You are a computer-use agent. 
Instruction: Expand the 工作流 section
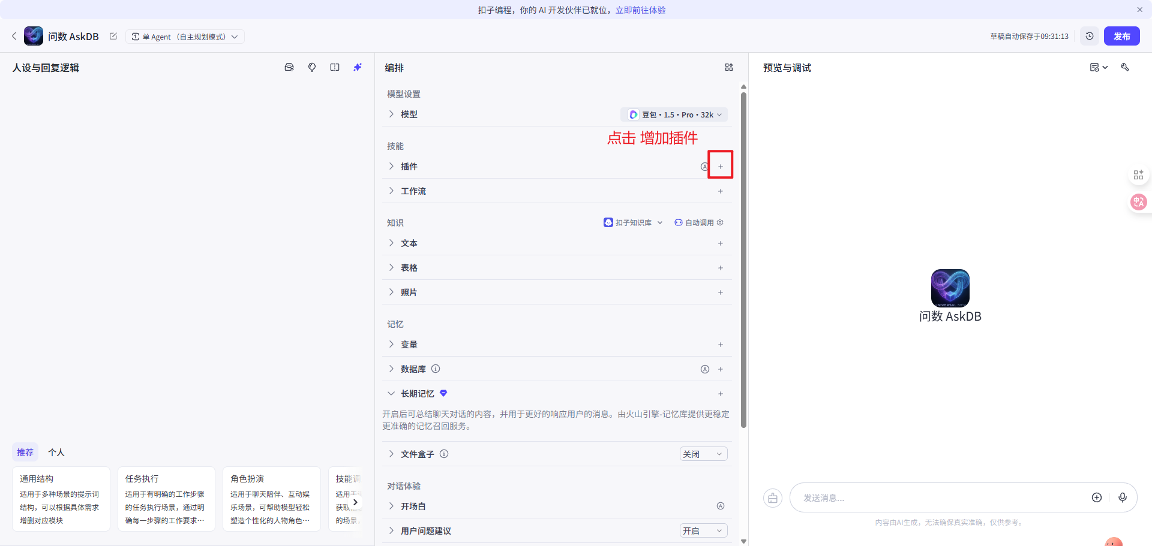(391, 191)
